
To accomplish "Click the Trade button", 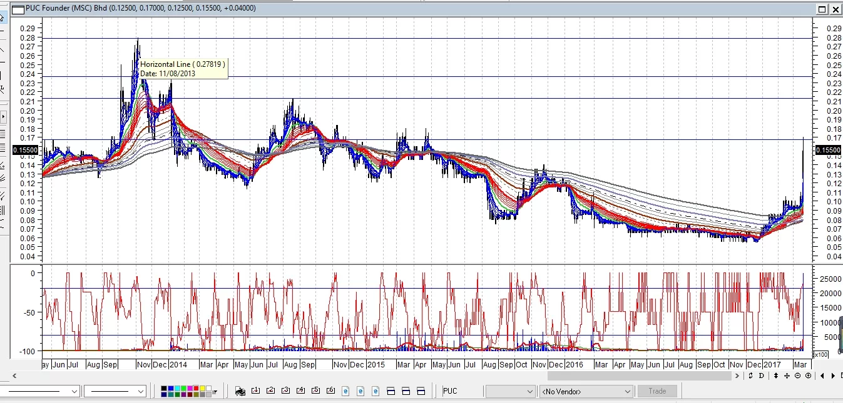I will [657, 391].
